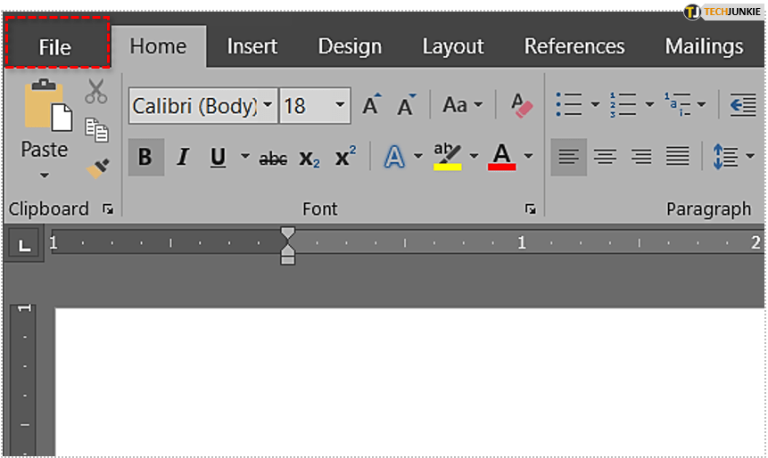Toggle strikethrough text formatting
This screenshot has width=768, height=458.
tap(273, 159)
